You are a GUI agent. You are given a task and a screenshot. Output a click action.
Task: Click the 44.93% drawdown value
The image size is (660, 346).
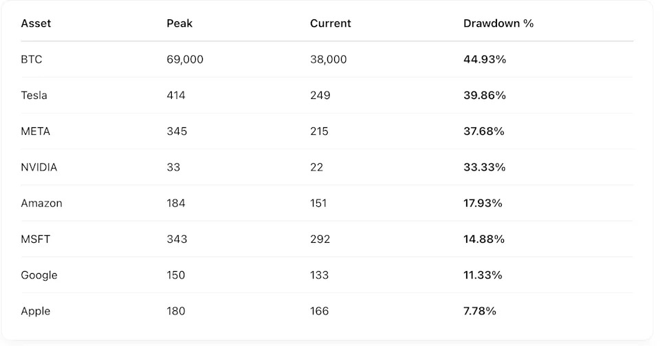click(x=485, y=59)
